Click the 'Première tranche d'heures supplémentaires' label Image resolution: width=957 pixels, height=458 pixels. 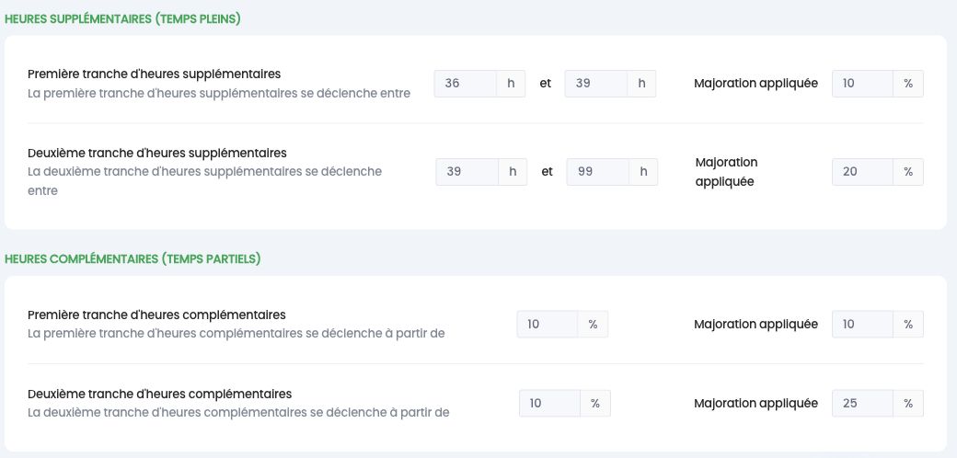click(x=155, y=74)
